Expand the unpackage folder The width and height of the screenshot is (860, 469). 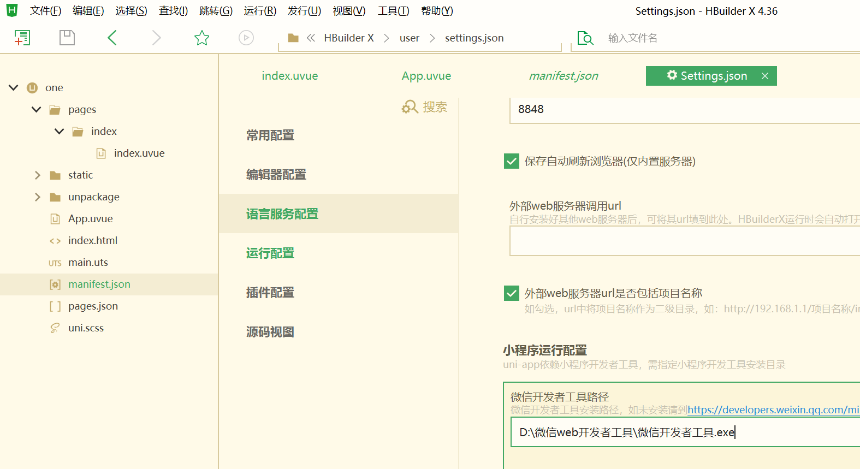(37, 197)
